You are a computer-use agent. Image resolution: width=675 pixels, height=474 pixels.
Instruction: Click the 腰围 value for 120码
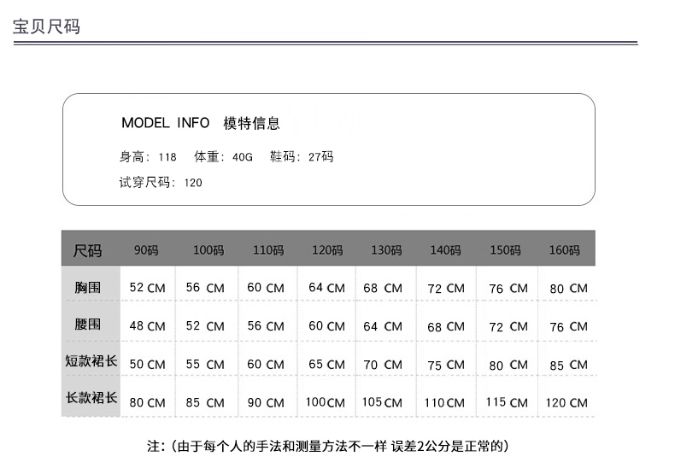(327, 326)
